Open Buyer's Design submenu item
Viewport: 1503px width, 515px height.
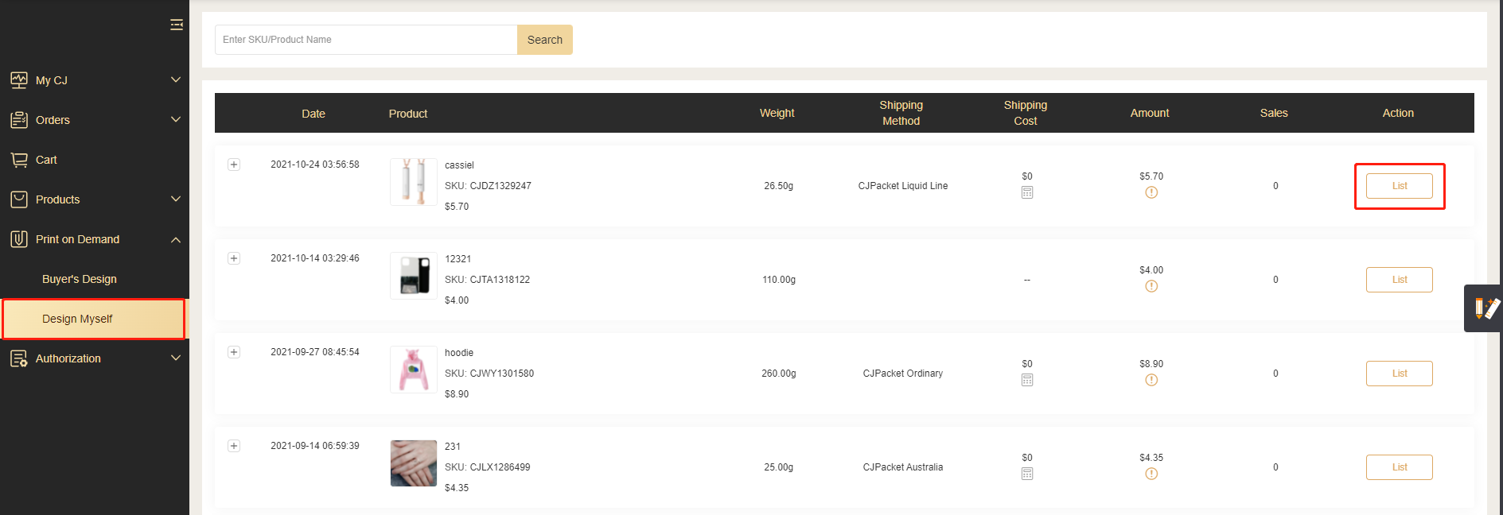pyautogui.click(x=80, y=279)
